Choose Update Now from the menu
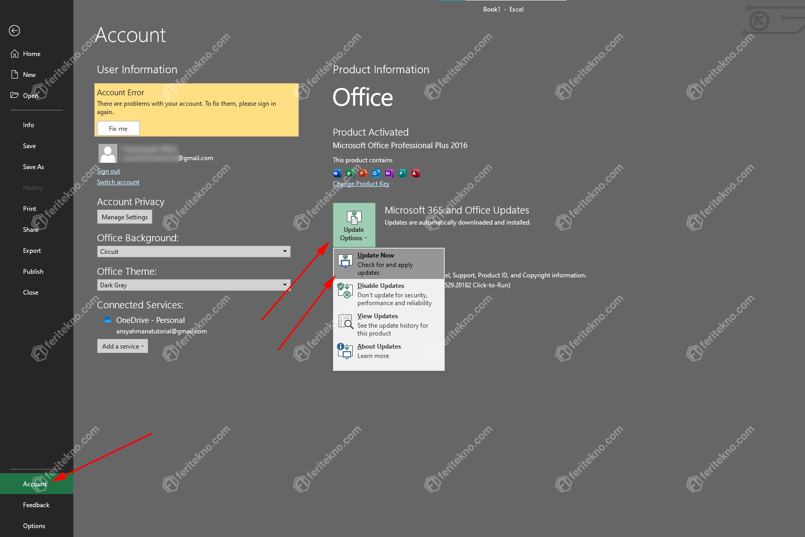 (x=389, y=264)
